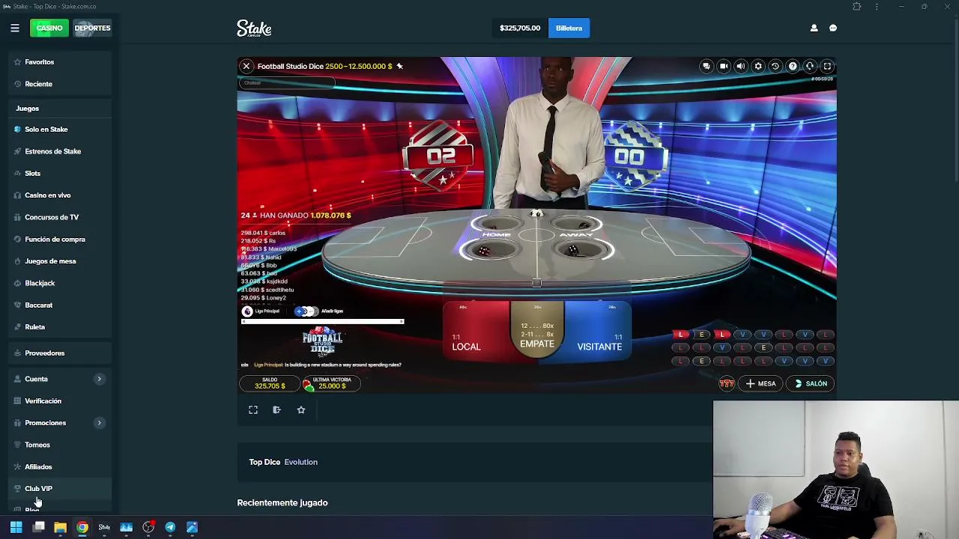Click the webcam overlay thumbnail

pos(836,469)
